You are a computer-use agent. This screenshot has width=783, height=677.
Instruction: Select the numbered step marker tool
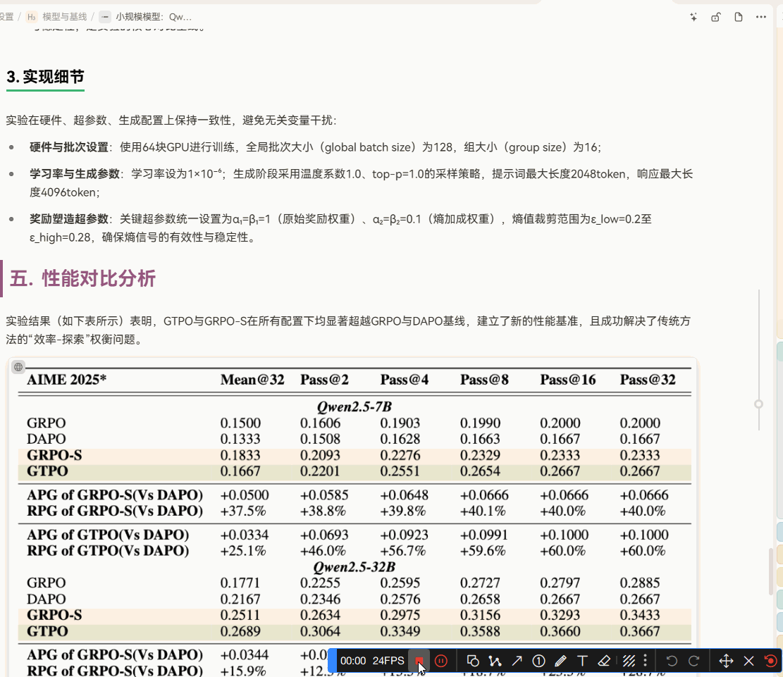538,661
